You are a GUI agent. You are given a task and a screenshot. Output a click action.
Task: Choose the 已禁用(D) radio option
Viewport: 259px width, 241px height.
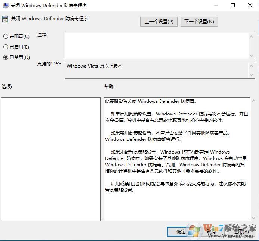pos(16,57)
